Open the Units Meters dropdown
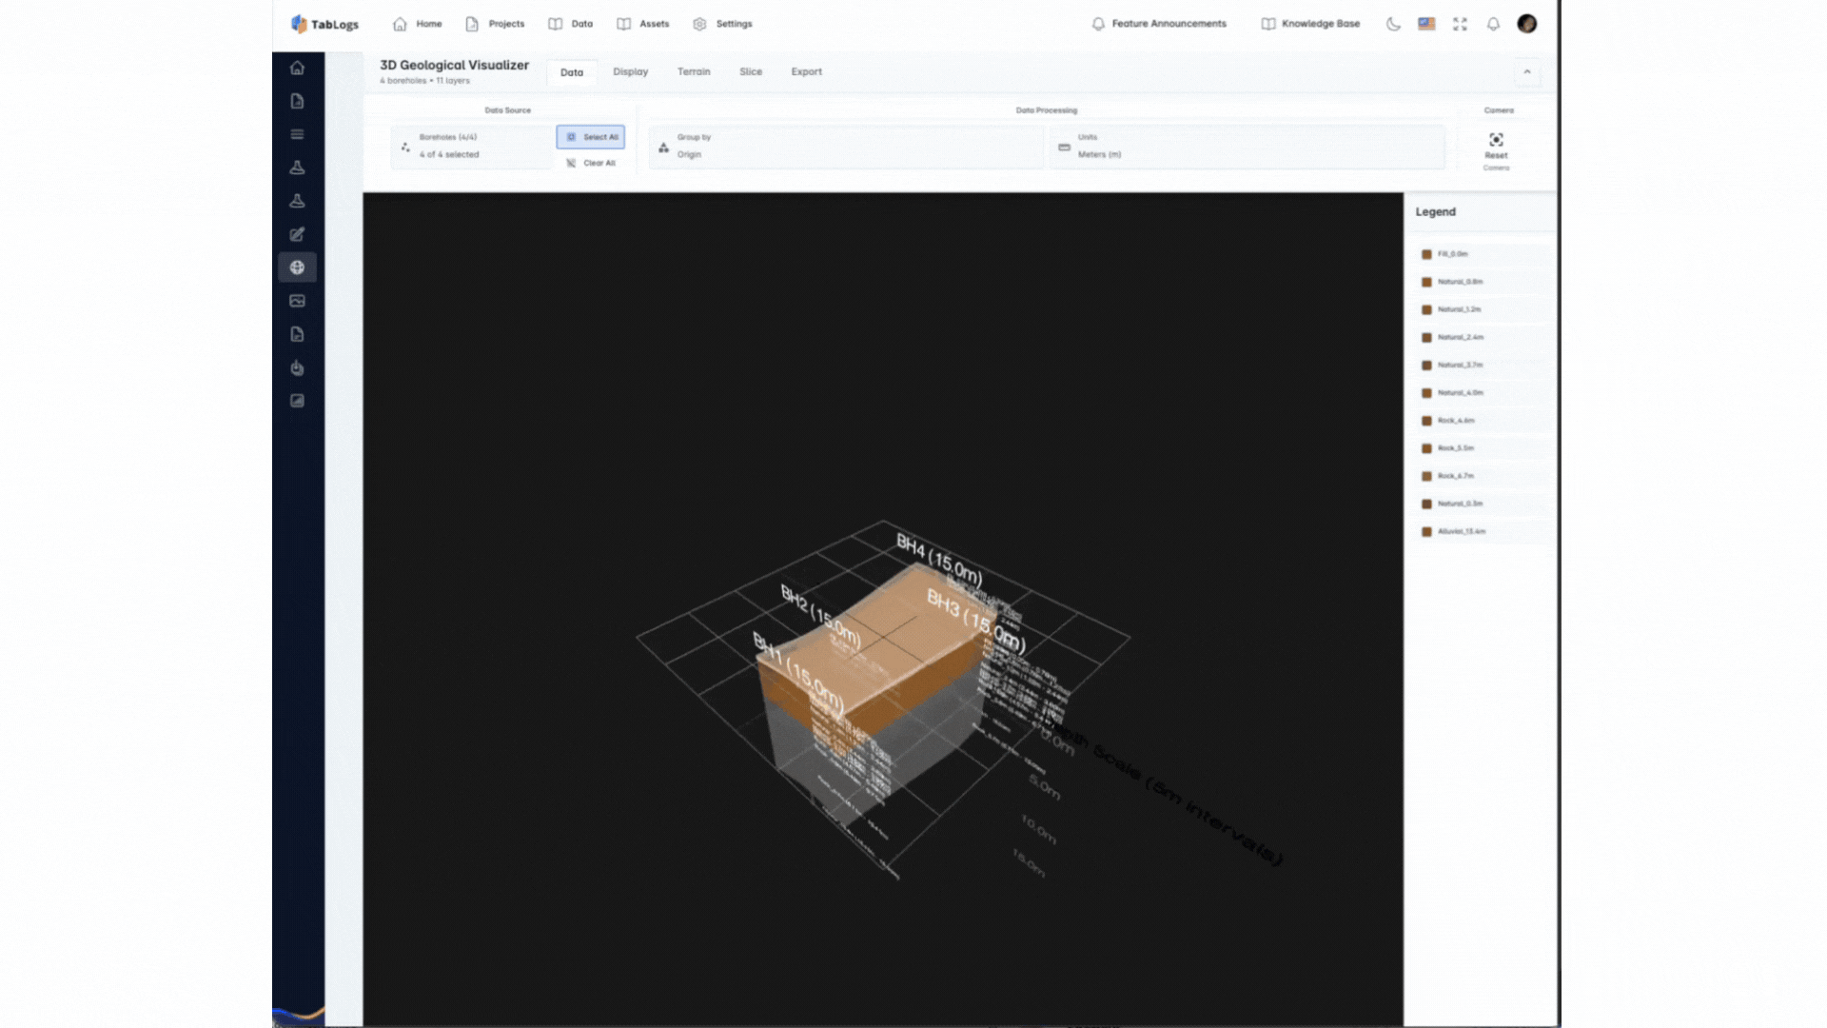 coord(1247,147)
